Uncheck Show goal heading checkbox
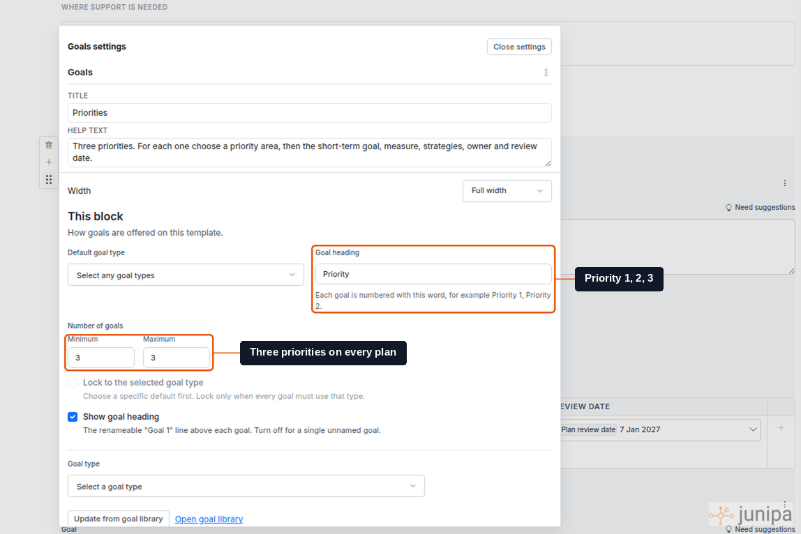Image resolution: width=801 pixels, height=534 pixels. point(73,417)
